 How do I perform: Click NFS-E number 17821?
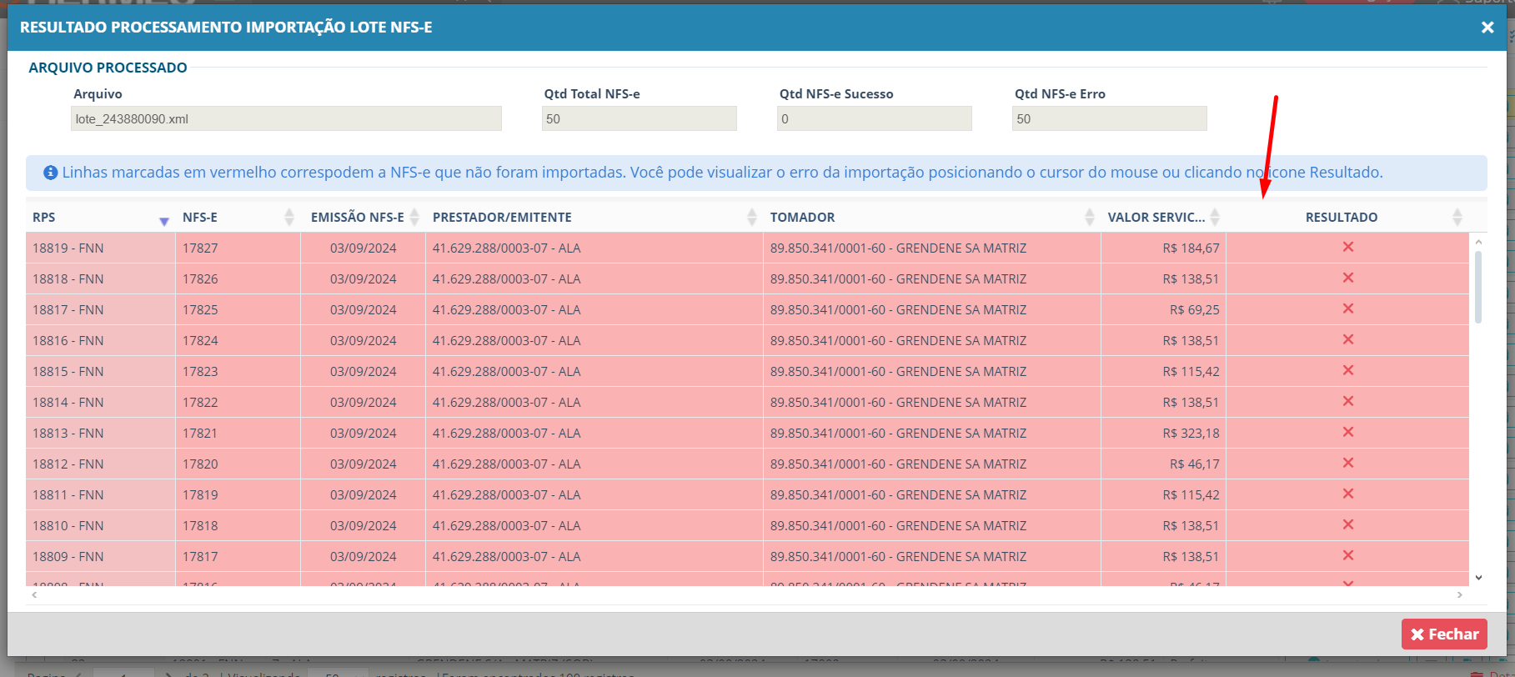pos(200,433)
